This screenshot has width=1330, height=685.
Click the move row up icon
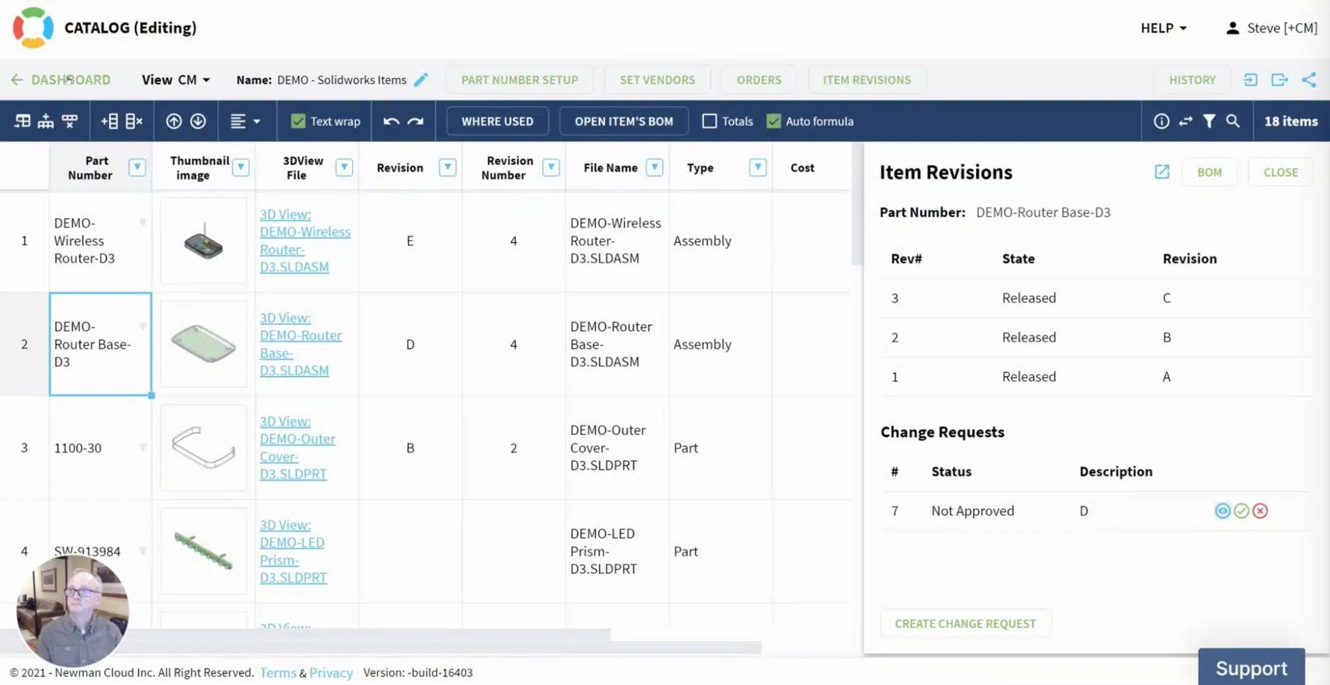click(x=174, y=121)
